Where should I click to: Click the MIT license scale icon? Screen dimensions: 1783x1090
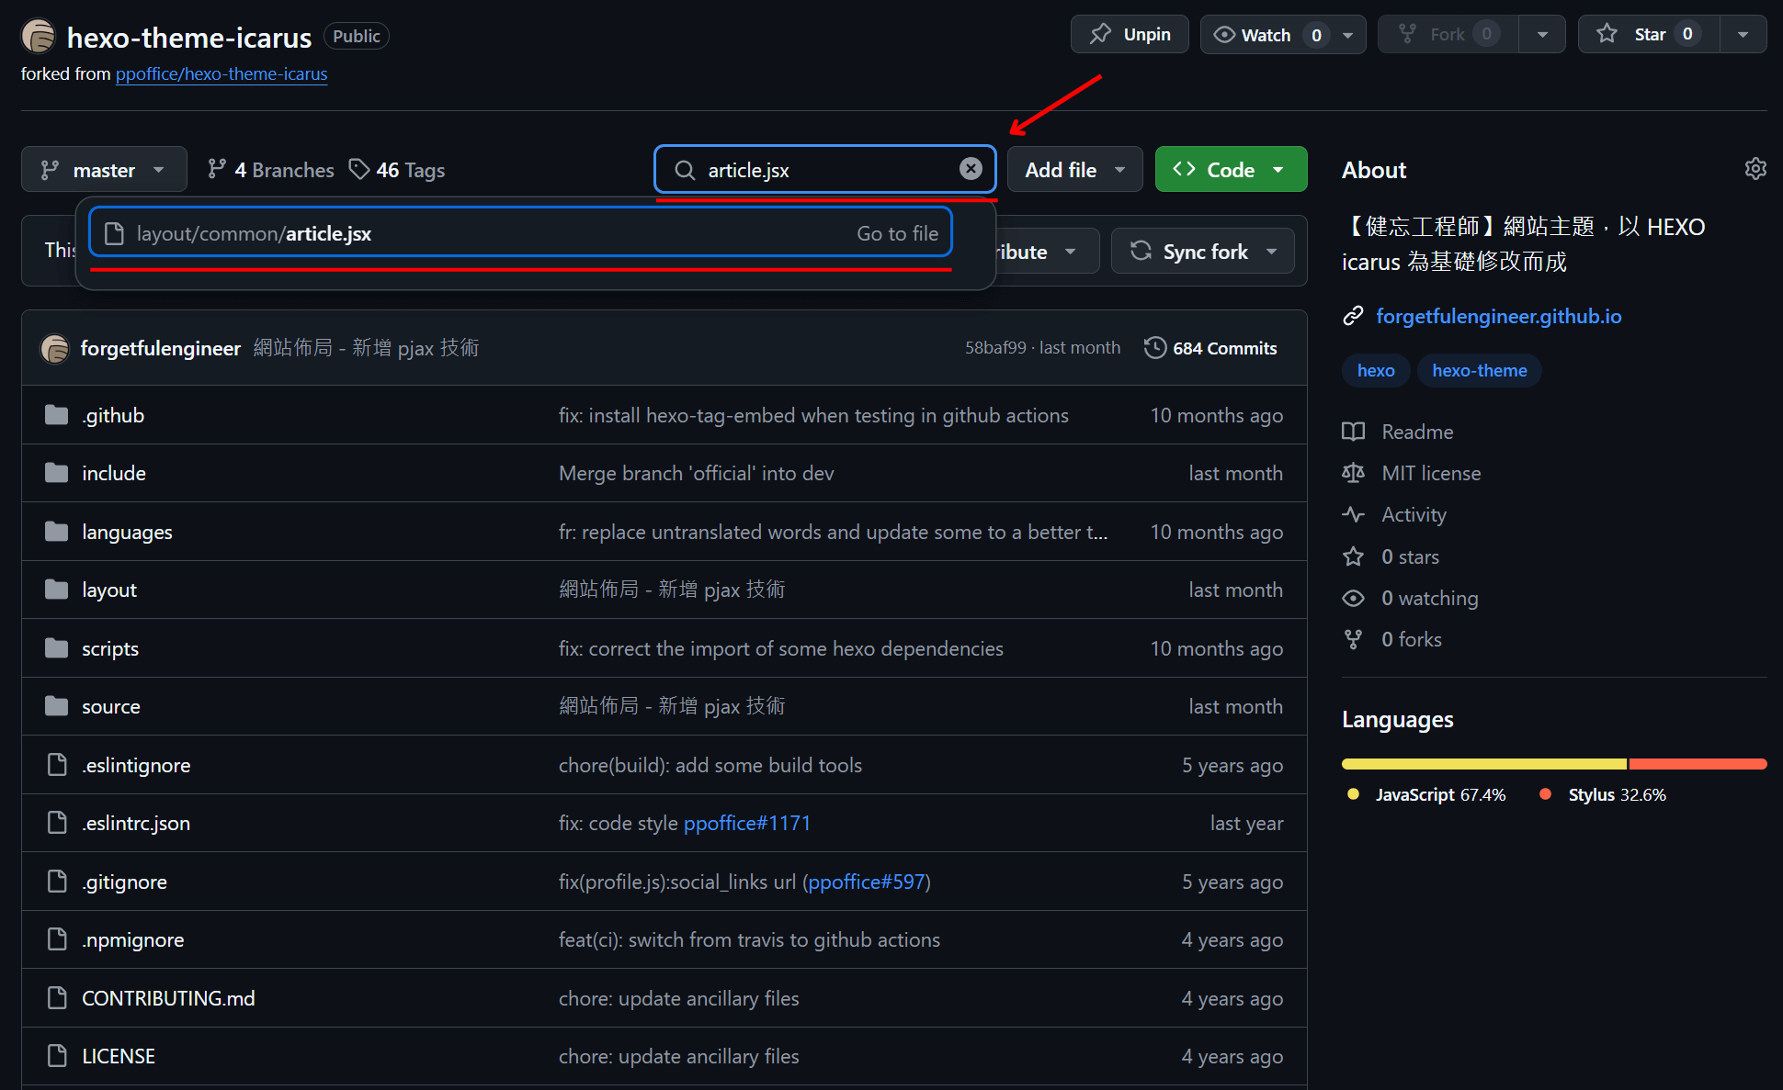click(x=1353, y=473)
